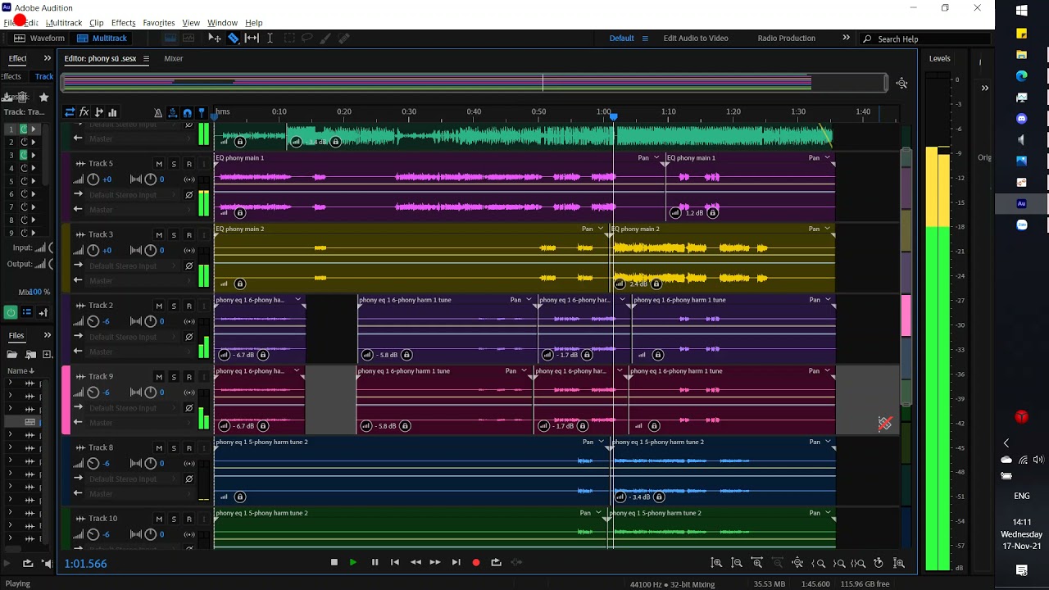The height and width of the screenshot is (590, 1049).
Task: Zoom in amplitude icon
Action: [716, 563]
